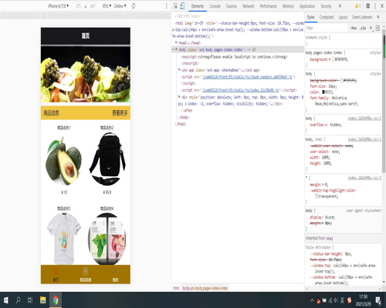386x308 pixels.
Task: Open the background color swatch in body.pages-index-index
Action: (334, 59)
